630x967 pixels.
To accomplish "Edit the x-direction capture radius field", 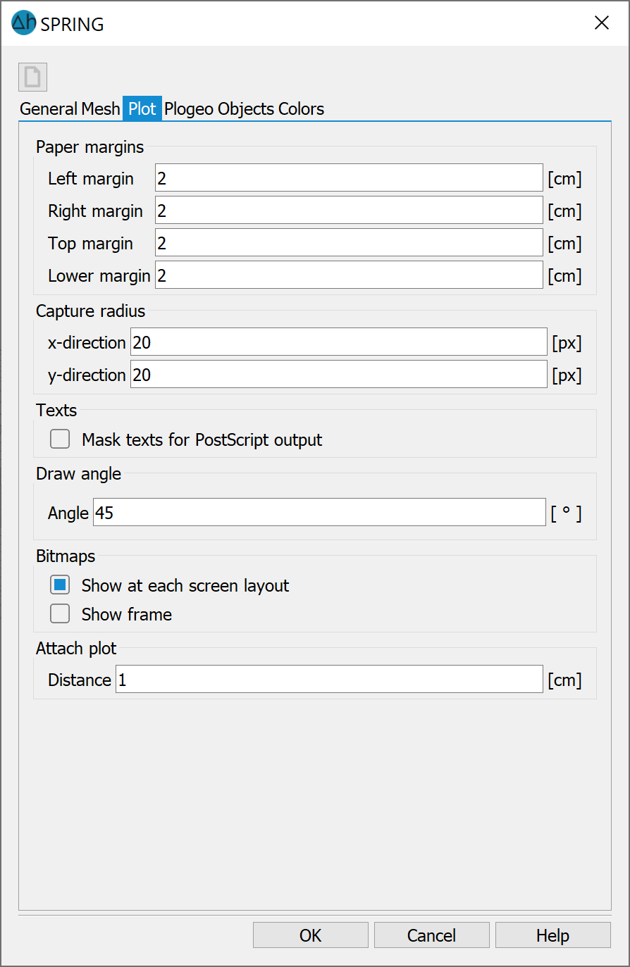I will tap(339, 342).
